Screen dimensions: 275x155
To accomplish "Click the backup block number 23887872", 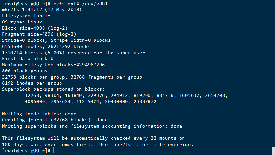I will [144, 101].
